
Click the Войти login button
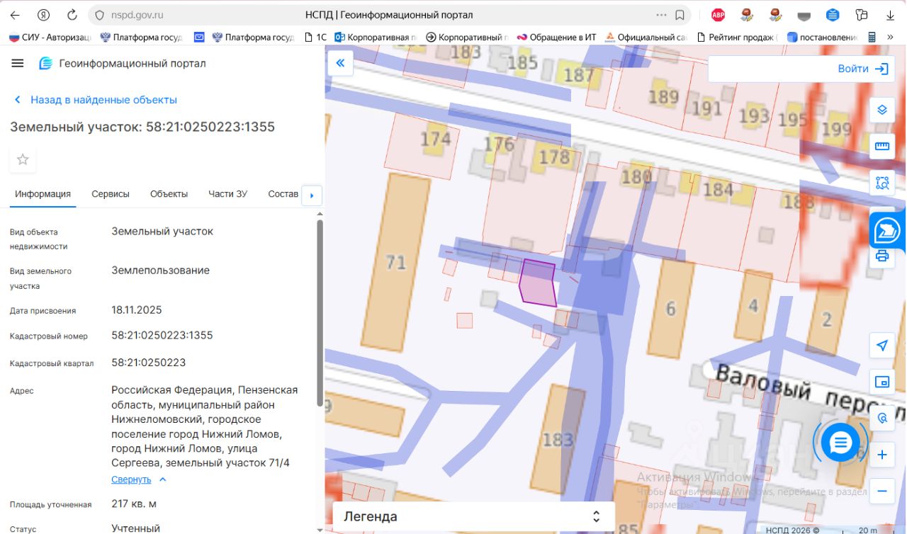[862, 69]
